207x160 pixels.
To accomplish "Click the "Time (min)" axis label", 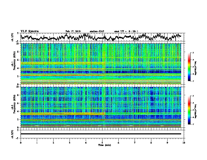I will 105,145.
